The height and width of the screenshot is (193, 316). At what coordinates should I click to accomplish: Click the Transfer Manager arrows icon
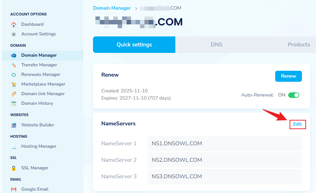click(x=14, y=65)
